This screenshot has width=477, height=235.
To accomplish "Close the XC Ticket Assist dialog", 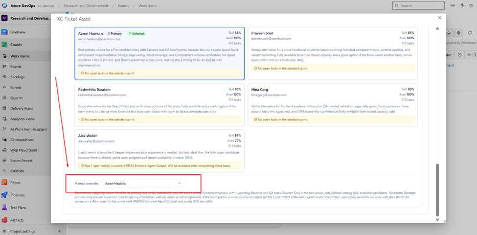I will coord(440,18).
